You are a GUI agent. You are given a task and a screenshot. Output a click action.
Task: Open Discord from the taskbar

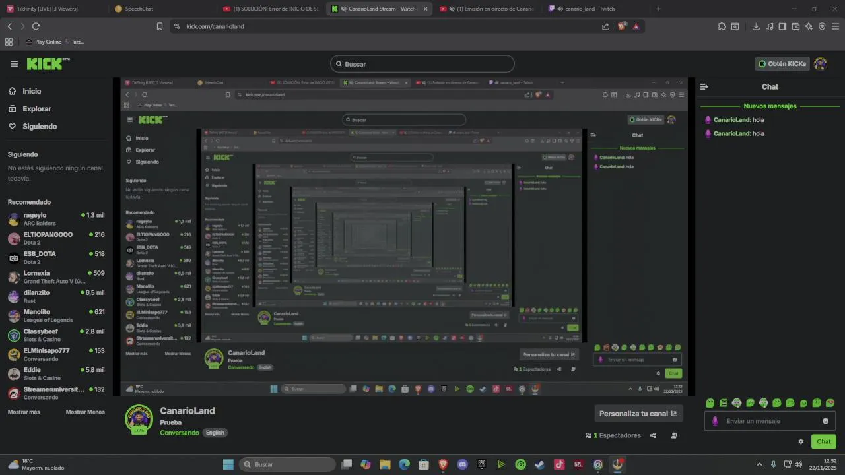pos(462,464)
